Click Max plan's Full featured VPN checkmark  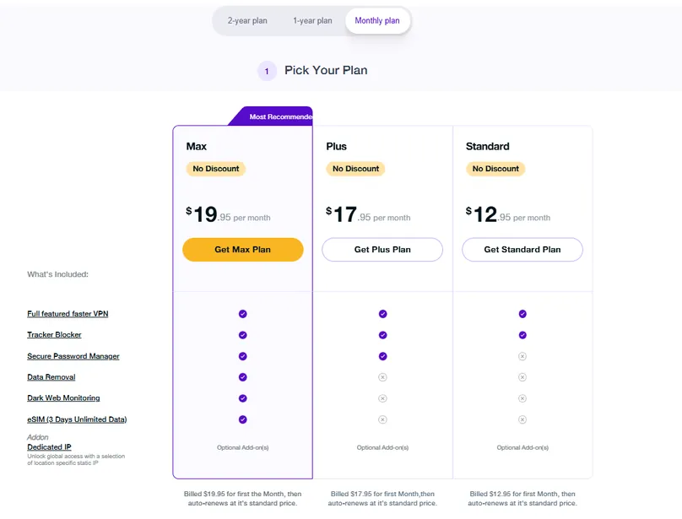(x=243, y=314)
